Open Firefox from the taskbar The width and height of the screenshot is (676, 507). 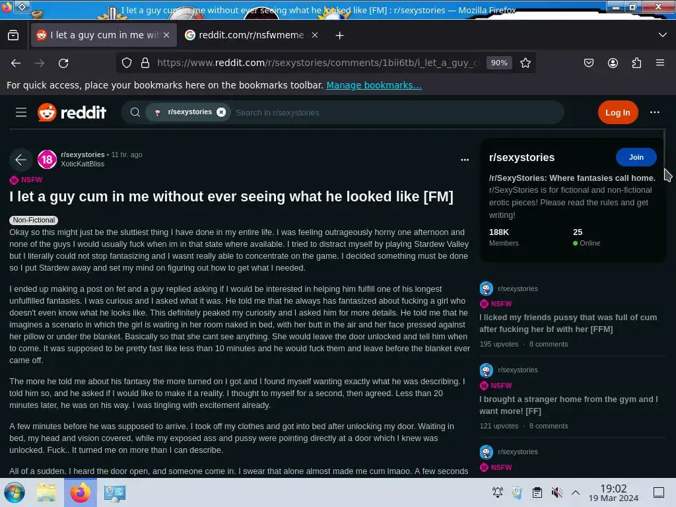(x=80, y=492)
